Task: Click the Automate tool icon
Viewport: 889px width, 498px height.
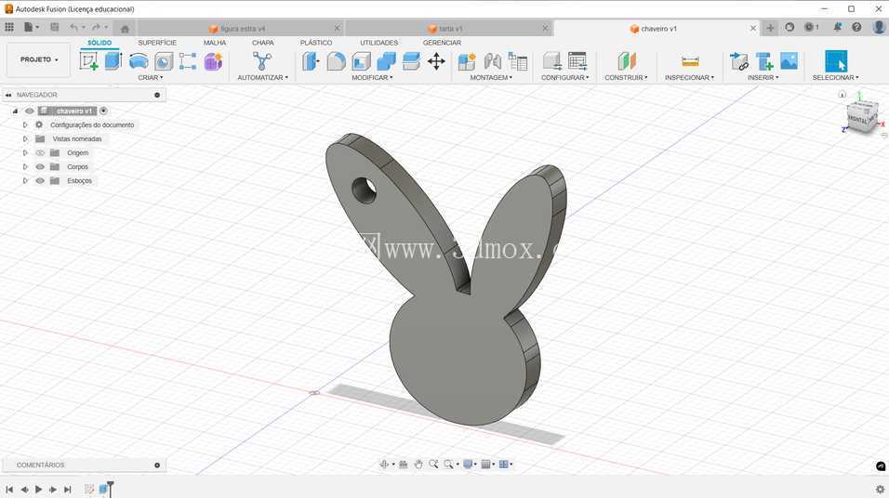Action: click(262, 61)
